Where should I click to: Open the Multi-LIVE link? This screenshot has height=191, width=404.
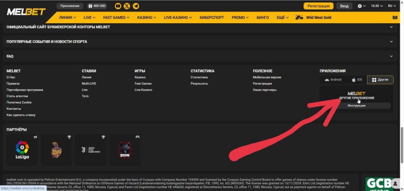pyautogui.click(x=89, y=84)
